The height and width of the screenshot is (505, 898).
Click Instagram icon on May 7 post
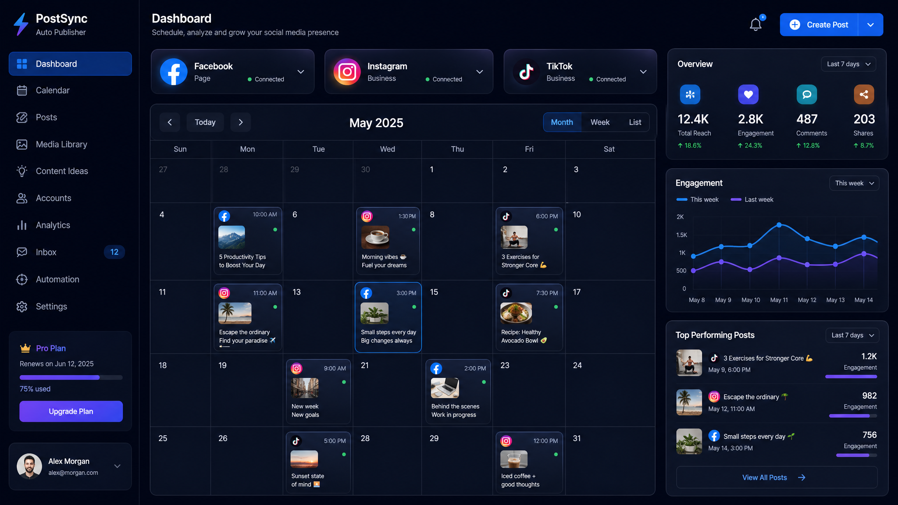click(x=367, y=216)
